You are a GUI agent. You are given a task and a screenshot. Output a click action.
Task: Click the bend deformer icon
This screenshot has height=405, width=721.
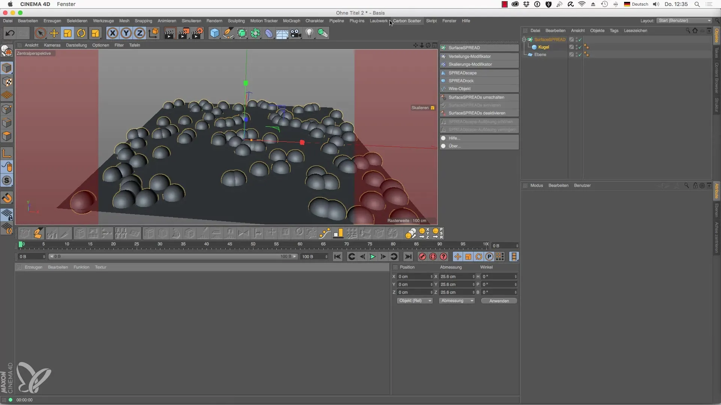click(x=269, y=33)
